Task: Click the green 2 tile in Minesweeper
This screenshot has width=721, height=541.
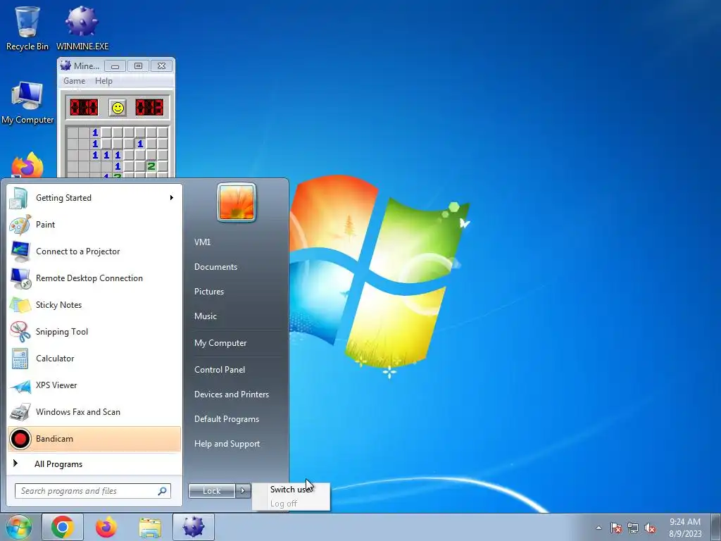Action: click(151, 166)
